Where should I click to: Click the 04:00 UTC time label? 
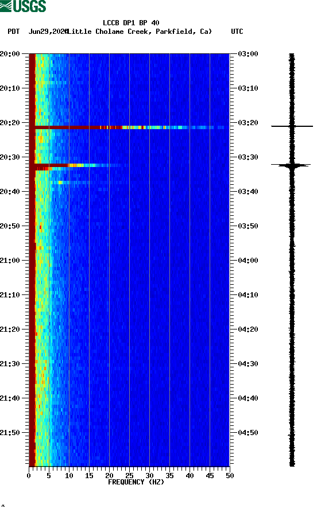click(x=248, y=261)
